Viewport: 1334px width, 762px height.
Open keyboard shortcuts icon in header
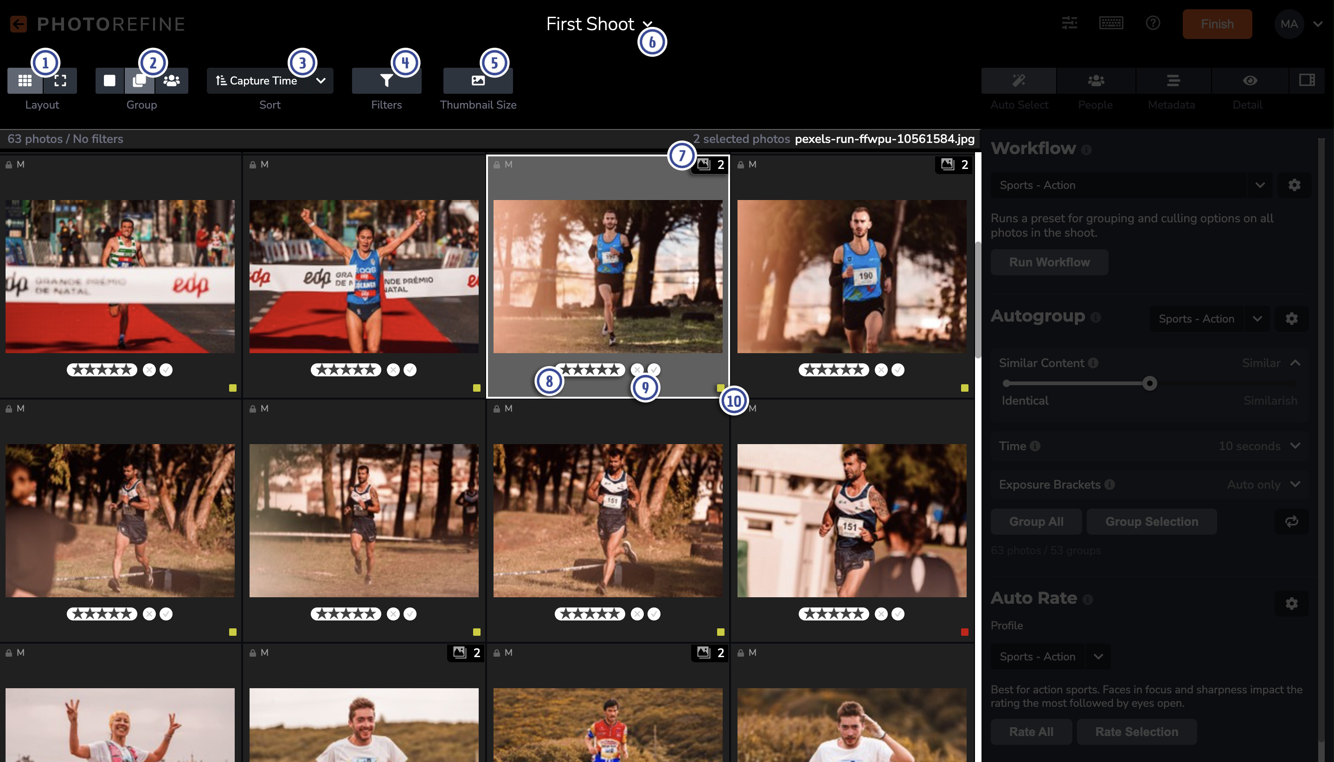(1111, 24)
